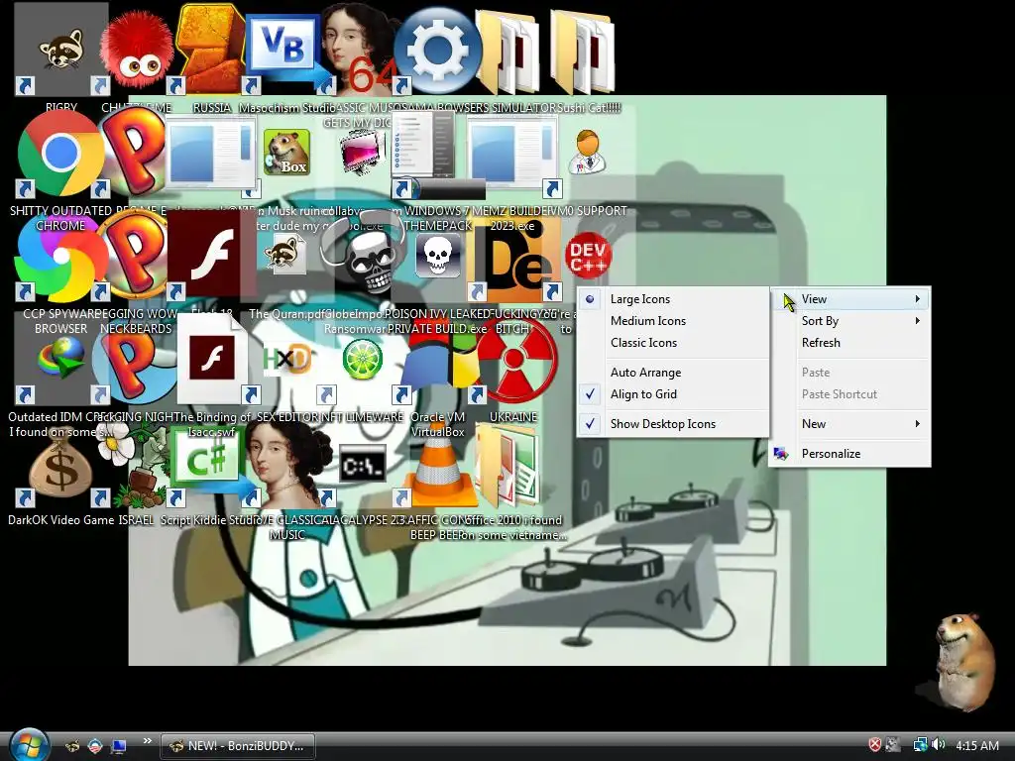Click the 4:15 AM clock
1015x761 pixels.
(976, 745)
